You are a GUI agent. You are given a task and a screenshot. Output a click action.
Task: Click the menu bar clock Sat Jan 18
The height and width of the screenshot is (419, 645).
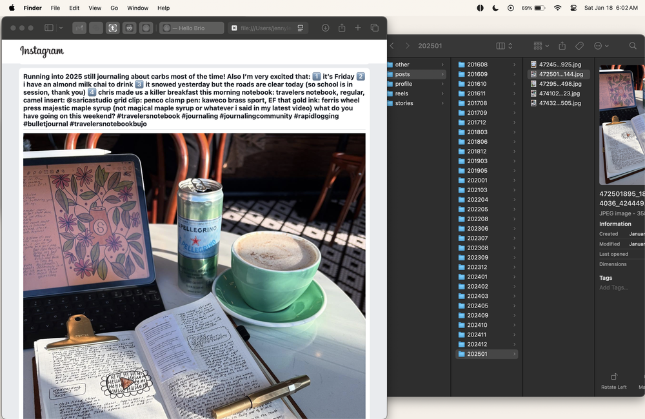611,8
